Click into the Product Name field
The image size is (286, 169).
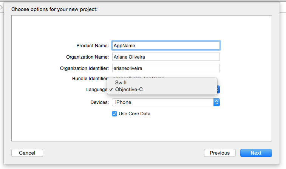(x=165, y=45)
